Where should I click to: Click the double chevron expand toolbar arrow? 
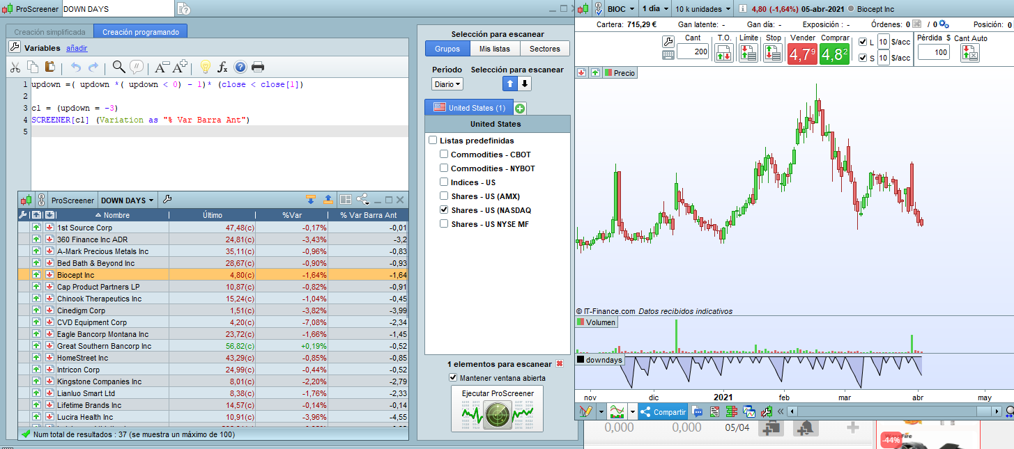[x=781, y=411]
